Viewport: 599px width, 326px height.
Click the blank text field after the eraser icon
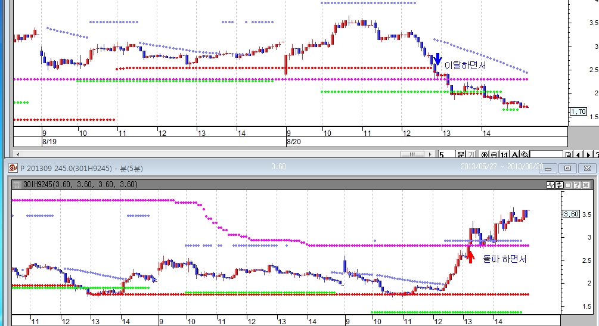pyautogui.click(x=546, y=154)
